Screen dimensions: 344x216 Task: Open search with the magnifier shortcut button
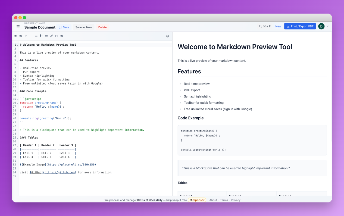coord(265,26)
